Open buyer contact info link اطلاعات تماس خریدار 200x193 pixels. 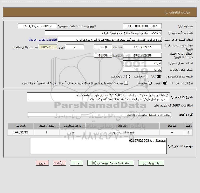coord(43,40)
